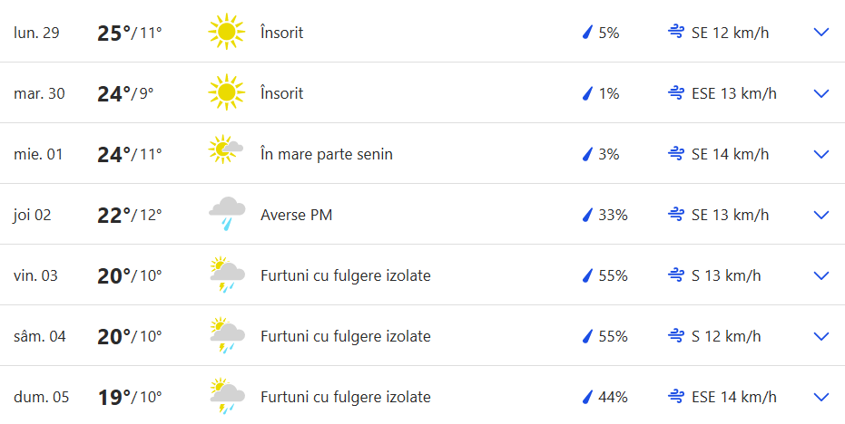The width and height of the screenshot is (845, 424).
Task: Click the 25°/11° temperature for lun. 29
Action: click(x=129, y=34)
